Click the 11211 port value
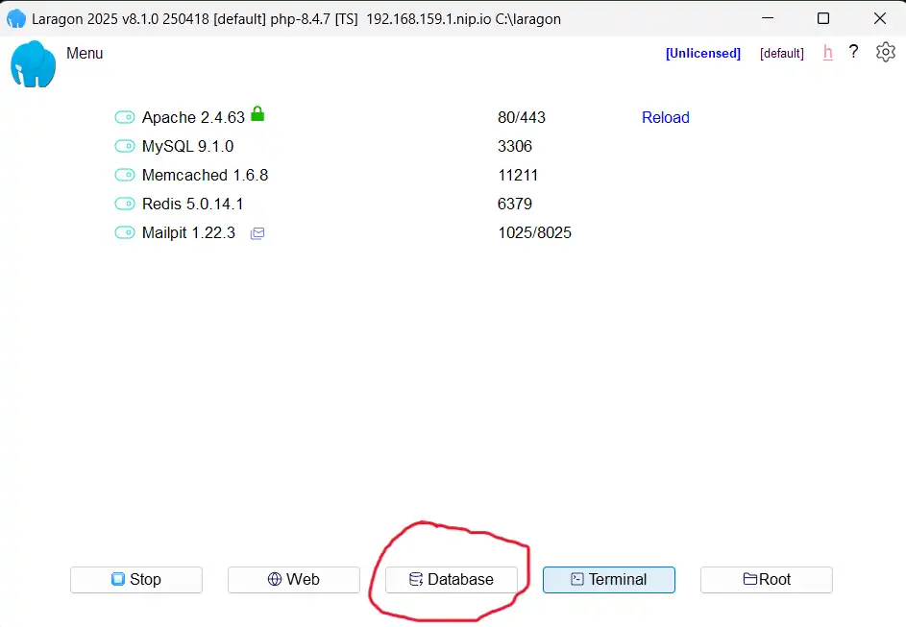Viewport: 906px width, 627px height. pyautogui.click(x=518, y=175)
